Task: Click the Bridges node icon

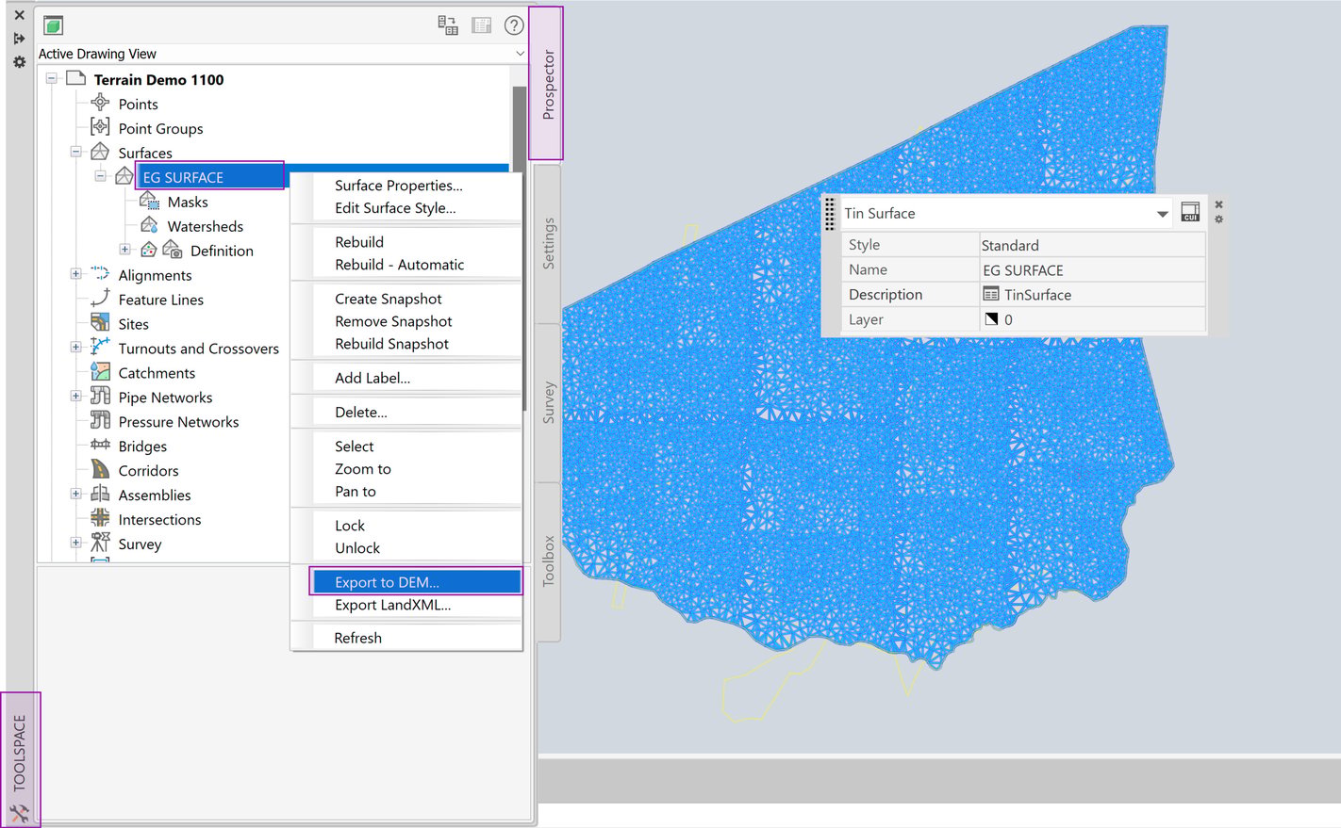Action: point(100,446)
